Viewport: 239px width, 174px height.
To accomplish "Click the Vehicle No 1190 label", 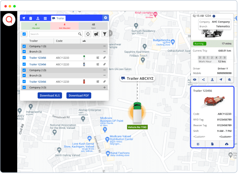I will pyautogui.click(x=137, y=127).
